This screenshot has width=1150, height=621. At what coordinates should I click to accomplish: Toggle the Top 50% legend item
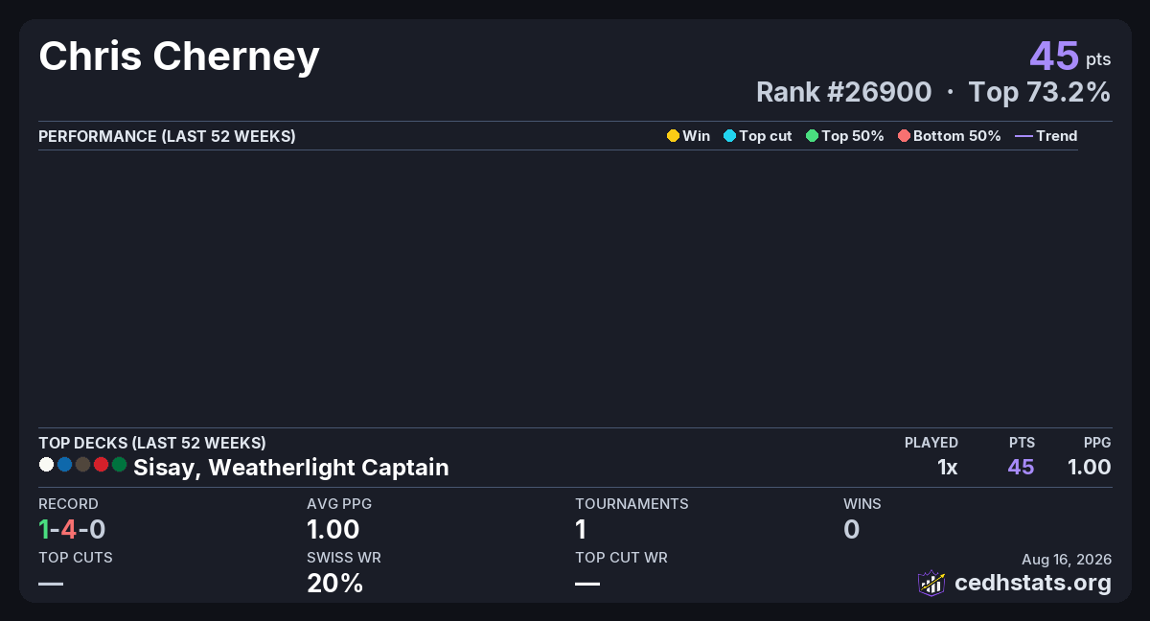click(844, 136)
